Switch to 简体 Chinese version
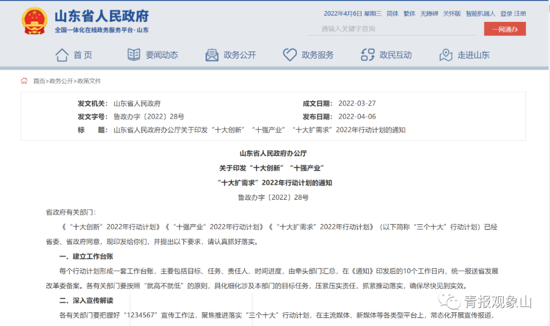The height and width of the screenshot is (326, 550). 393,14
